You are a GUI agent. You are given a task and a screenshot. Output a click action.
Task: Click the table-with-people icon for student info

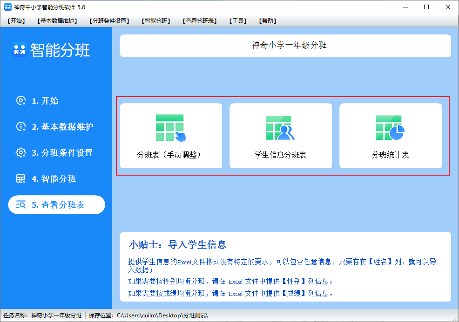[x=280, y=128]
